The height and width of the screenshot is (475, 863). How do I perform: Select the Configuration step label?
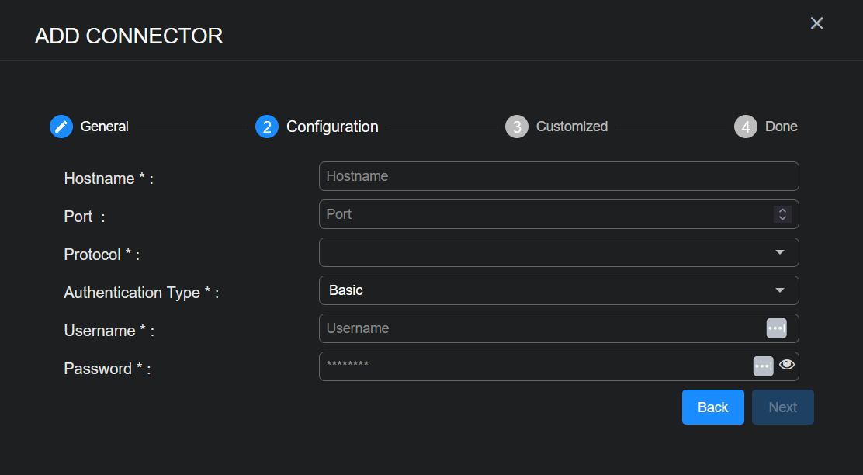tap(332, 127)
